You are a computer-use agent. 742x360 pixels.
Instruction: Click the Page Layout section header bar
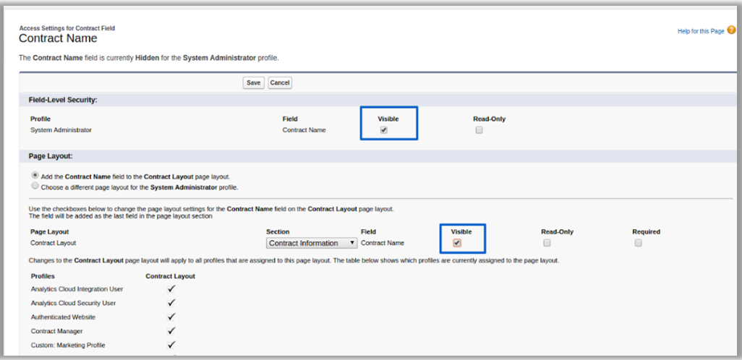51,155
